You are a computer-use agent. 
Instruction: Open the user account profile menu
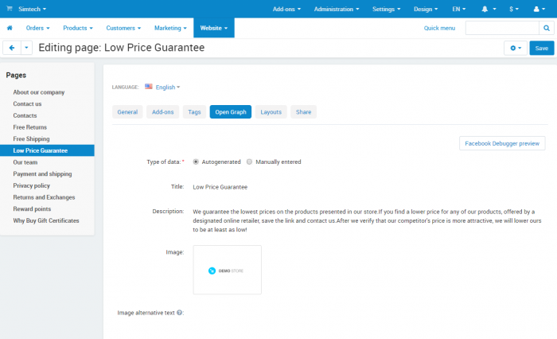tap(539, 10)
